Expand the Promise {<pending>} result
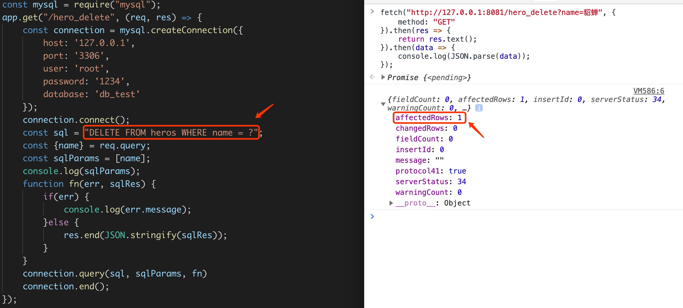Screen dimensions: 683x308 pos(383,77)
